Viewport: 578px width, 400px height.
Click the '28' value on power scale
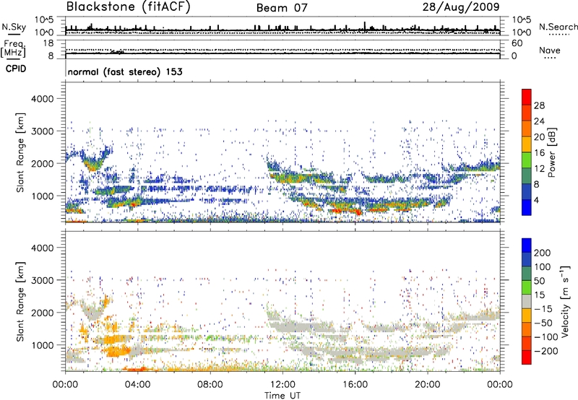(539, 105)
